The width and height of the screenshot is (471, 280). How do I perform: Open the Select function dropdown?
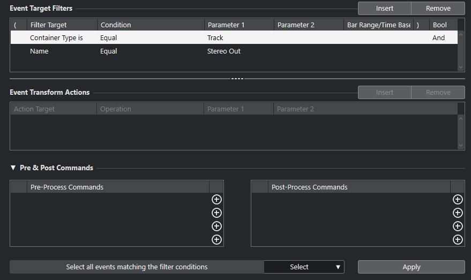304,267
